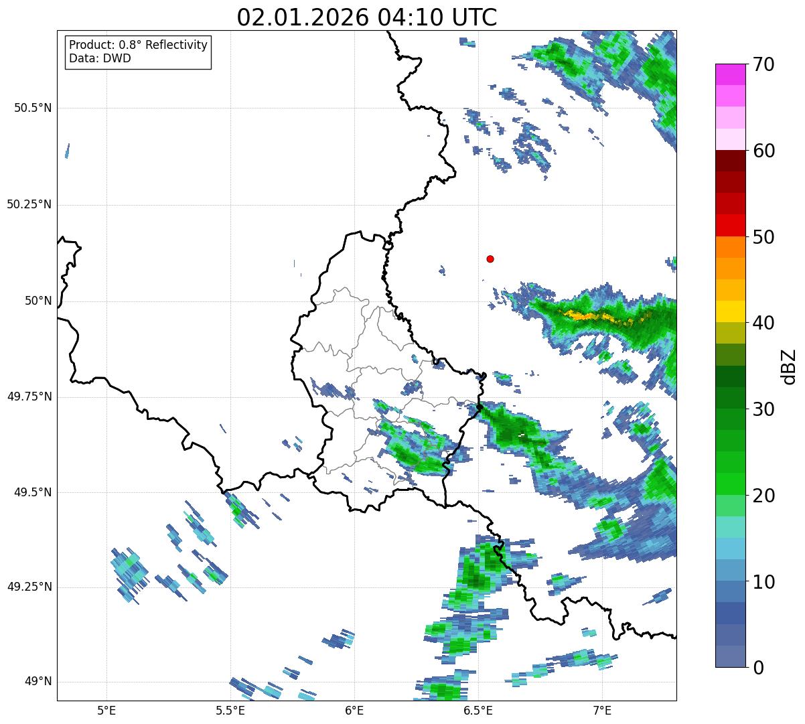Click the '49.75°N' latitude label
This screenshot has height=724, width=805.
(29, 396)
